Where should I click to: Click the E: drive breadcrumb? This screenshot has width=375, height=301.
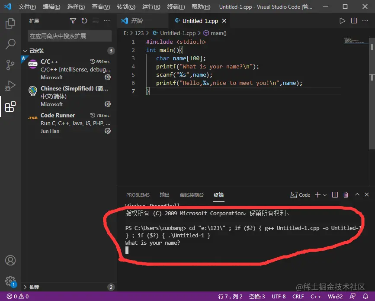[126, 33]
